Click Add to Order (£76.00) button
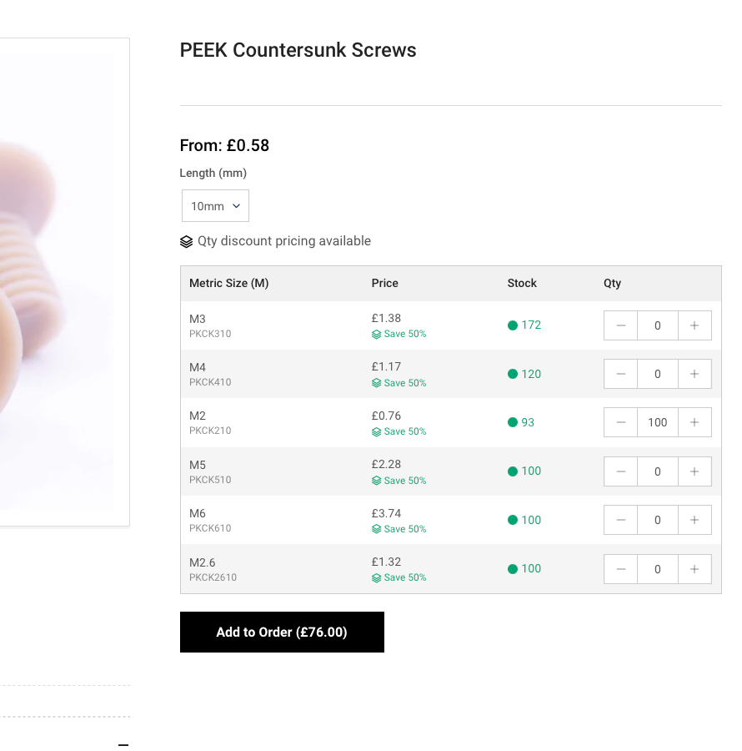The width and height of the screenshot is (742, 751). click(282, 633)
